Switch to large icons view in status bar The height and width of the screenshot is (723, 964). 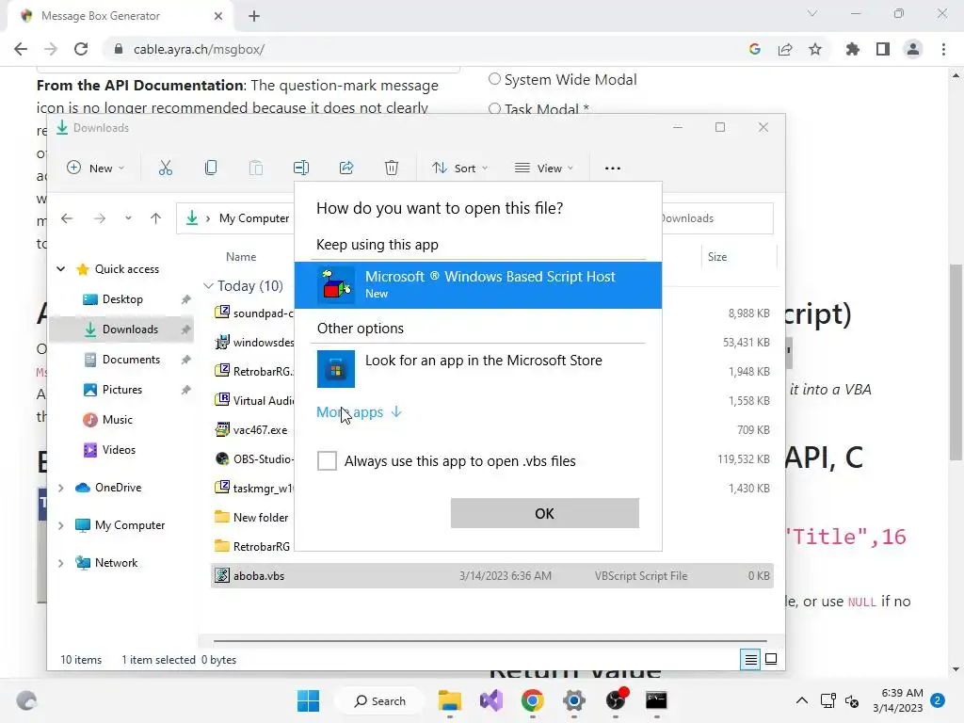click(771, 660)
